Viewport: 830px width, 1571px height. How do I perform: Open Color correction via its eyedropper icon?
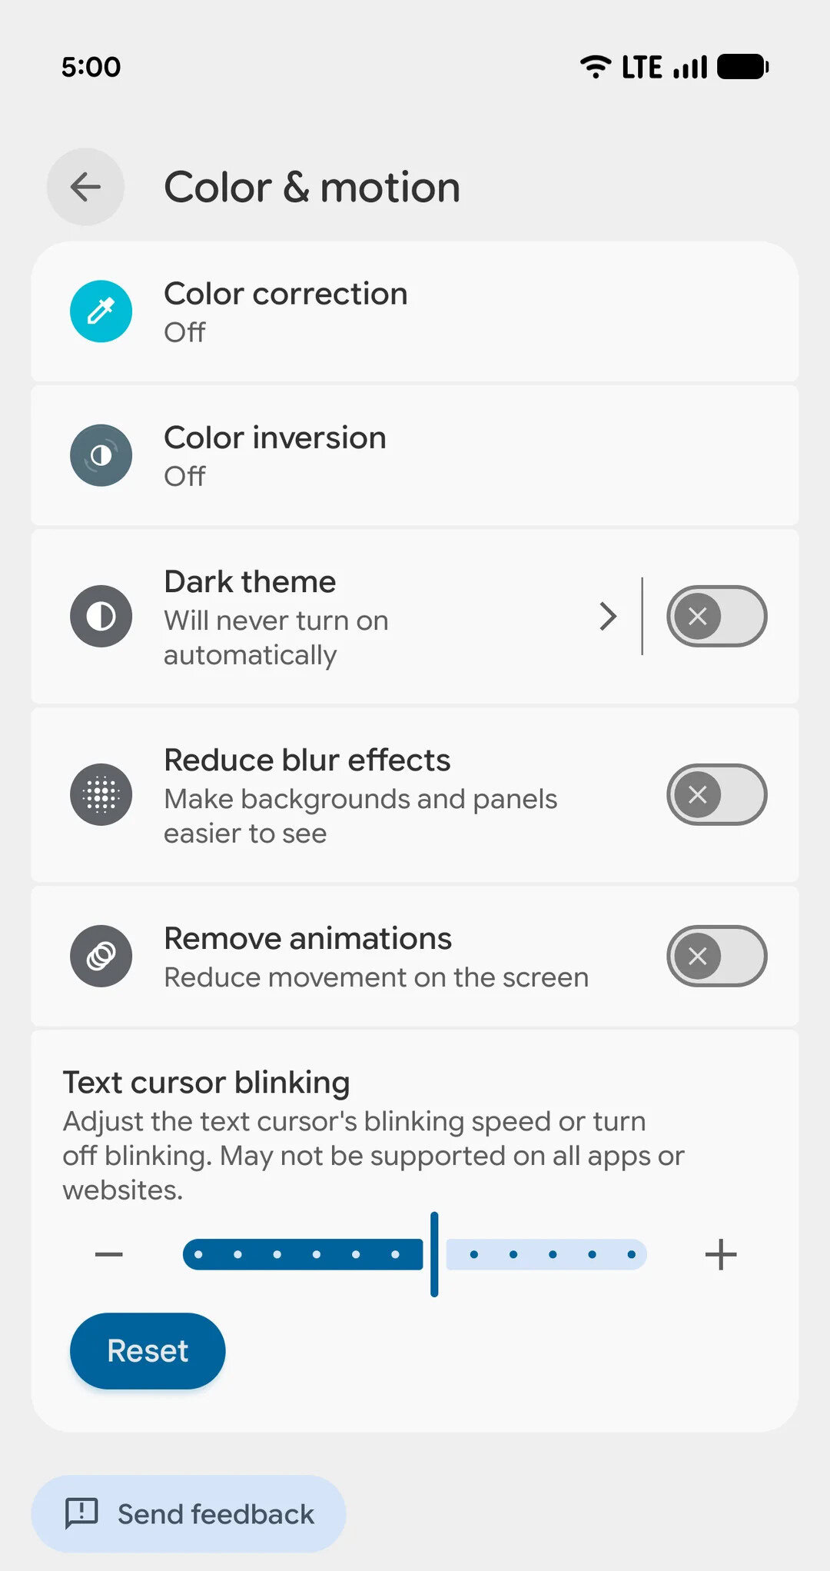100,311
